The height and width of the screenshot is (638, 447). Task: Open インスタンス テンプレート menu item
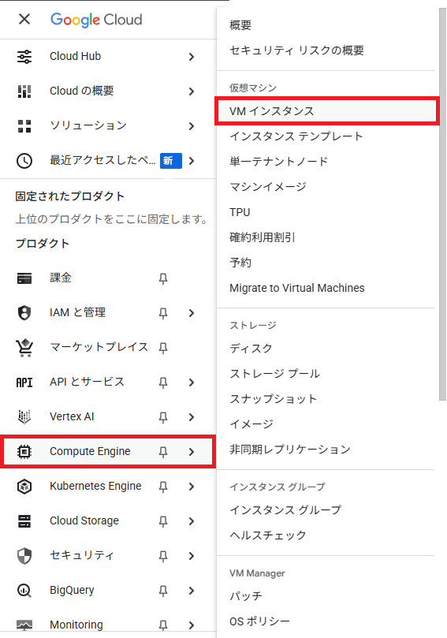[x=296, y=136]
